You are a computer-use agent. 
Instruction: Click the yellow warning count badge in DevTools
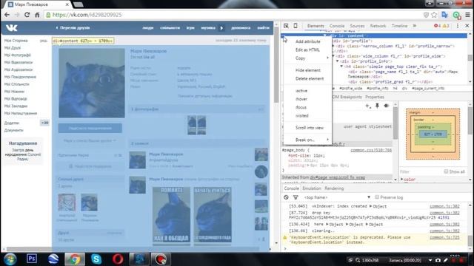[446, 26]
